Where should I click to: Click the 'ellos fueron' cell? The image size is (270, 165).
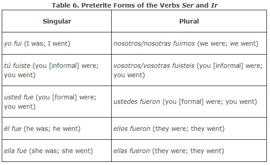tap(189, 129)
